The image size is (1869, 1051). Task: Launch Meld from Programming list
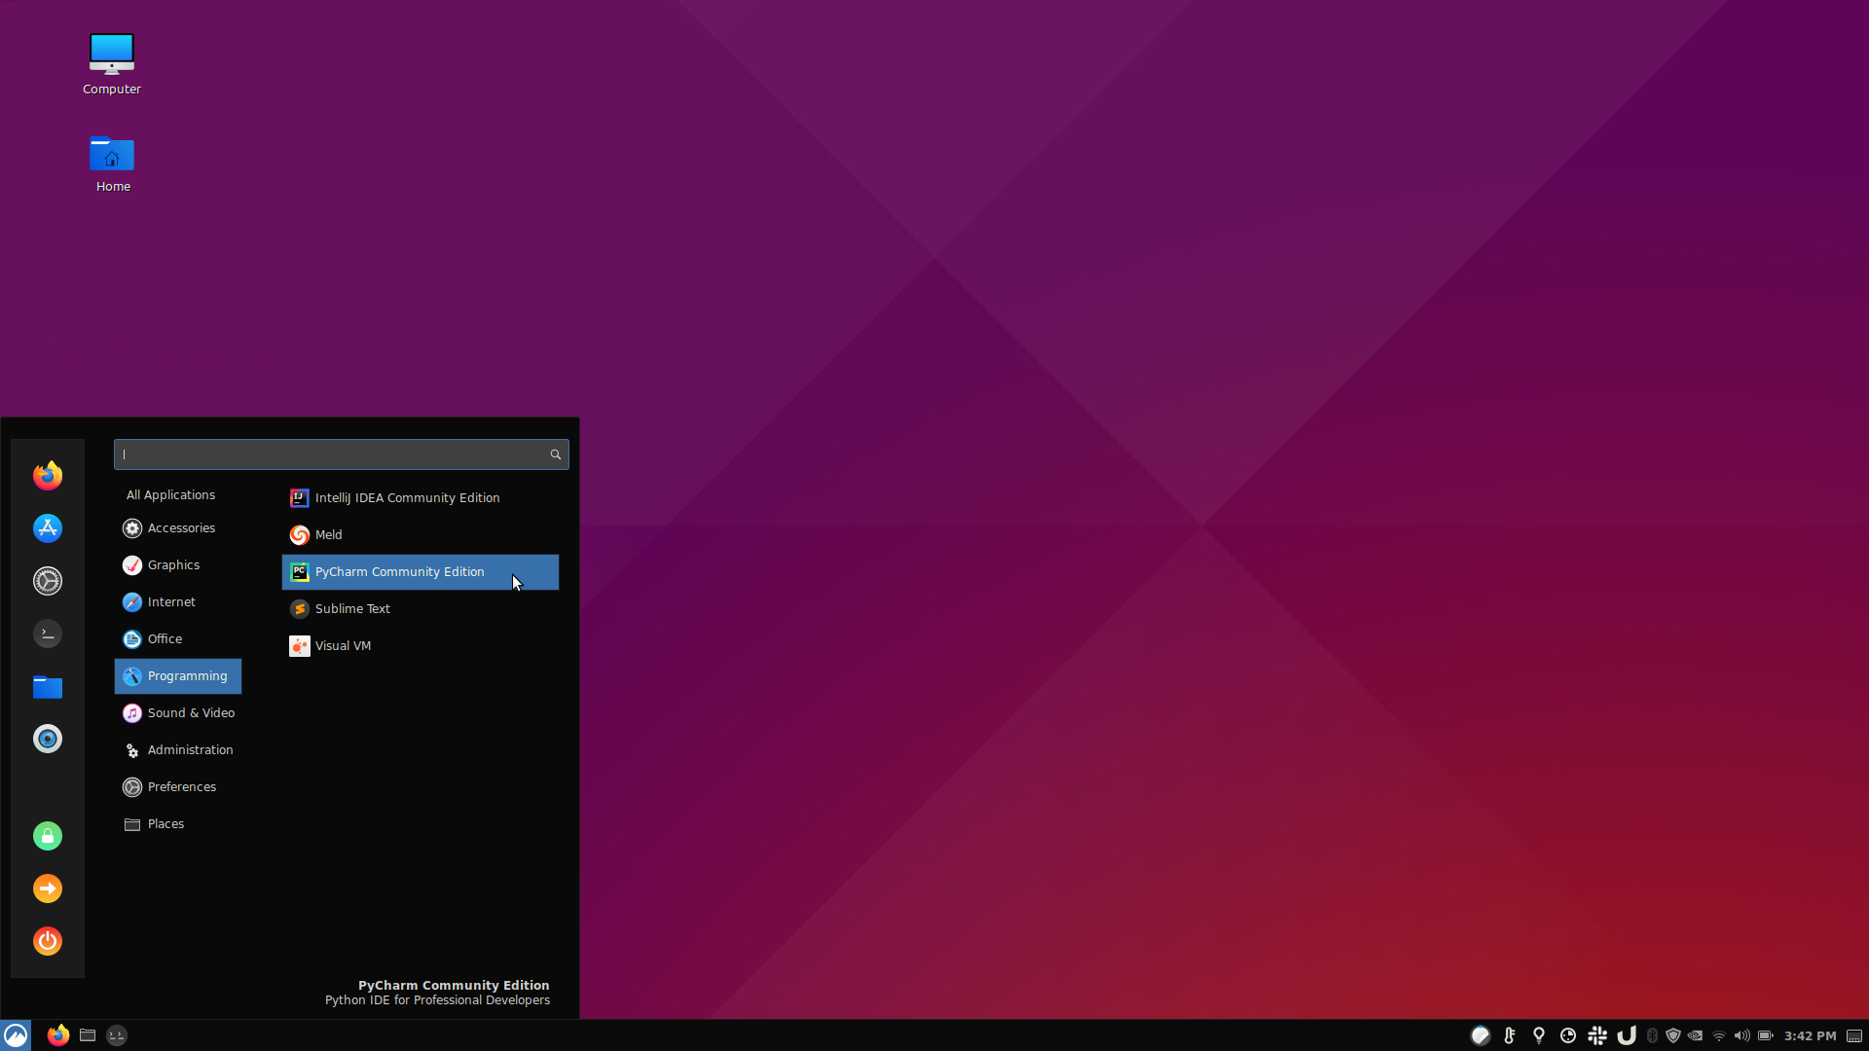click(x=421, y=534)
